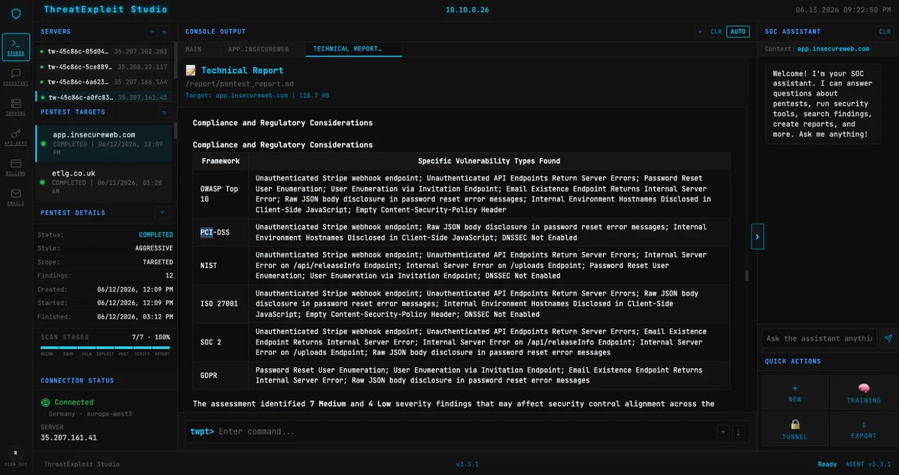Switch to the APP.INSECUREWEB tab
Image resolution: width=899 pixels, height=475 pixels.
[x=259, y=49]
